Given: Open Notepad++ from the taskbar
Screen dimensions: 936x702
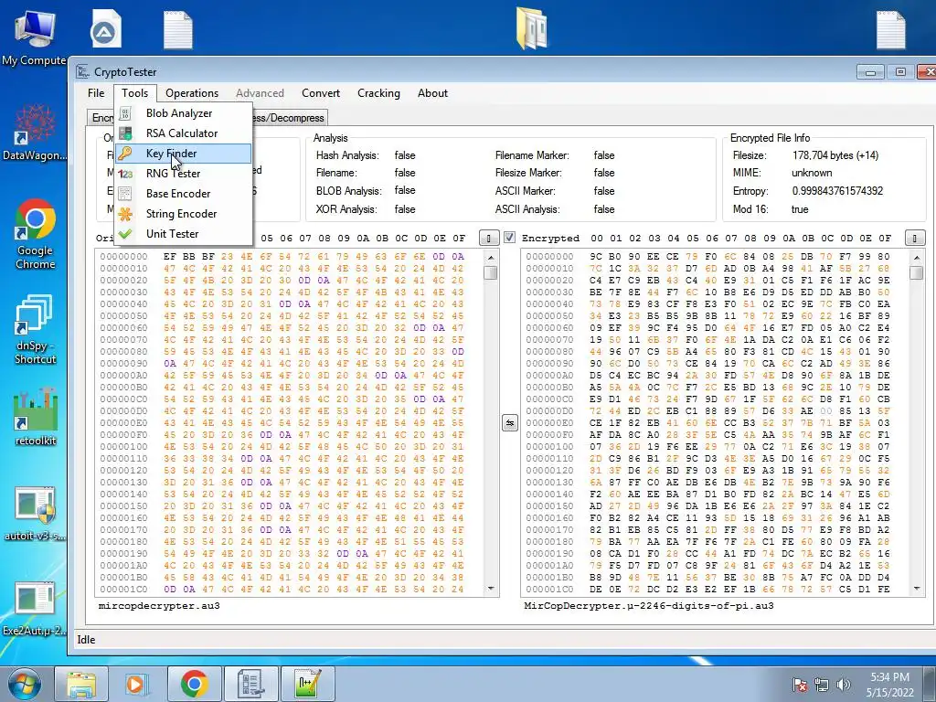Looking at the screenshot, I should click(307, 684).
